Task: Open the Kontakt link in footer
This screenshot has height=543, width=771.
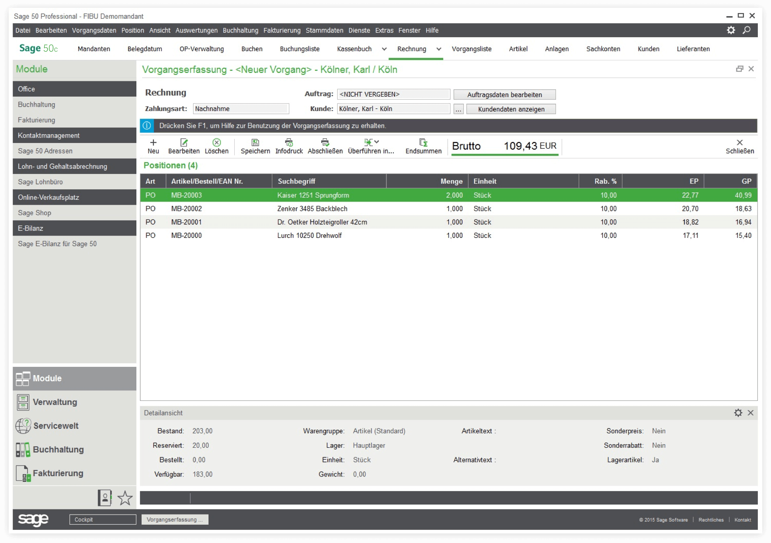Action: (x=743, y=520)
